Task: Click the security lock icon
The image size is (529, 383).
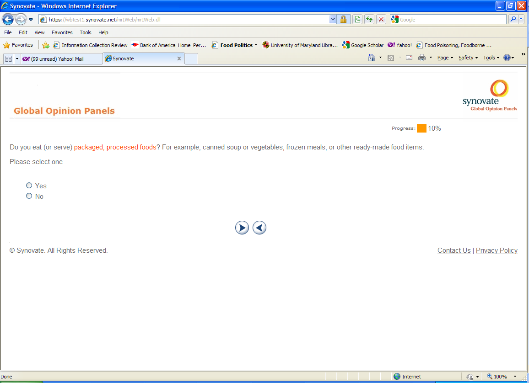Action: click(344, 20)
